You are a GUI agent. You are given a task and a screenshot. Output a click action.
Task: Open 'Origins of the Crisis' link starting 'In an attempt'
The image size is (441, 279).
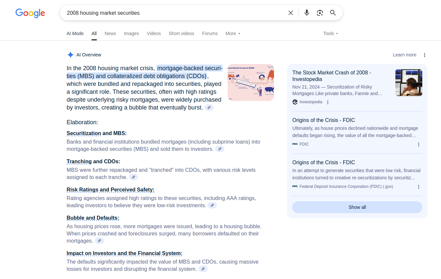(x=324, y=162)
